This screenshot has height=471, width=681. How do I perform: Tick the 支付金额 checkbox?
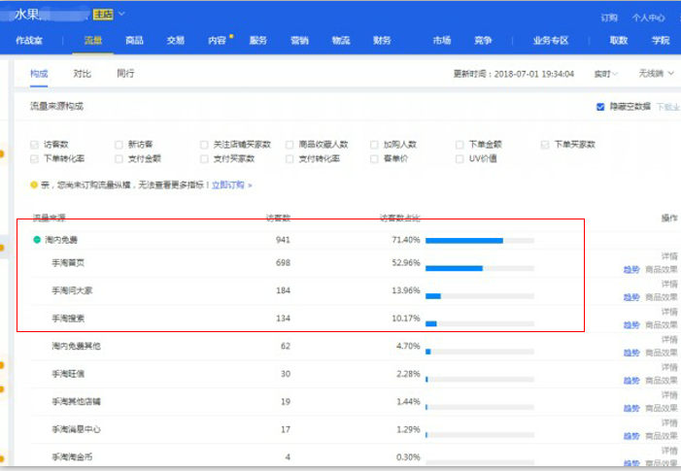(x=119, y=158)
